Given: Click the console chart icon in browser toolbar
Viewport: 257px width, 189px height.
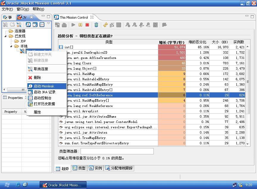Looking at the screenshot, I should pyautogui.click(x=42, y=25).
